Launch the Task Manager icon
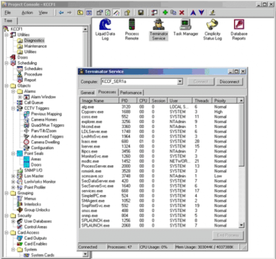Image resolution: width=276 pixels, height=259 pixels. point(186,28)
